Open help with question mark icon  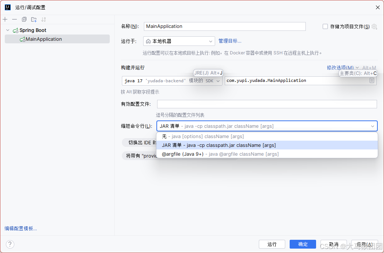tap(10, 244)
